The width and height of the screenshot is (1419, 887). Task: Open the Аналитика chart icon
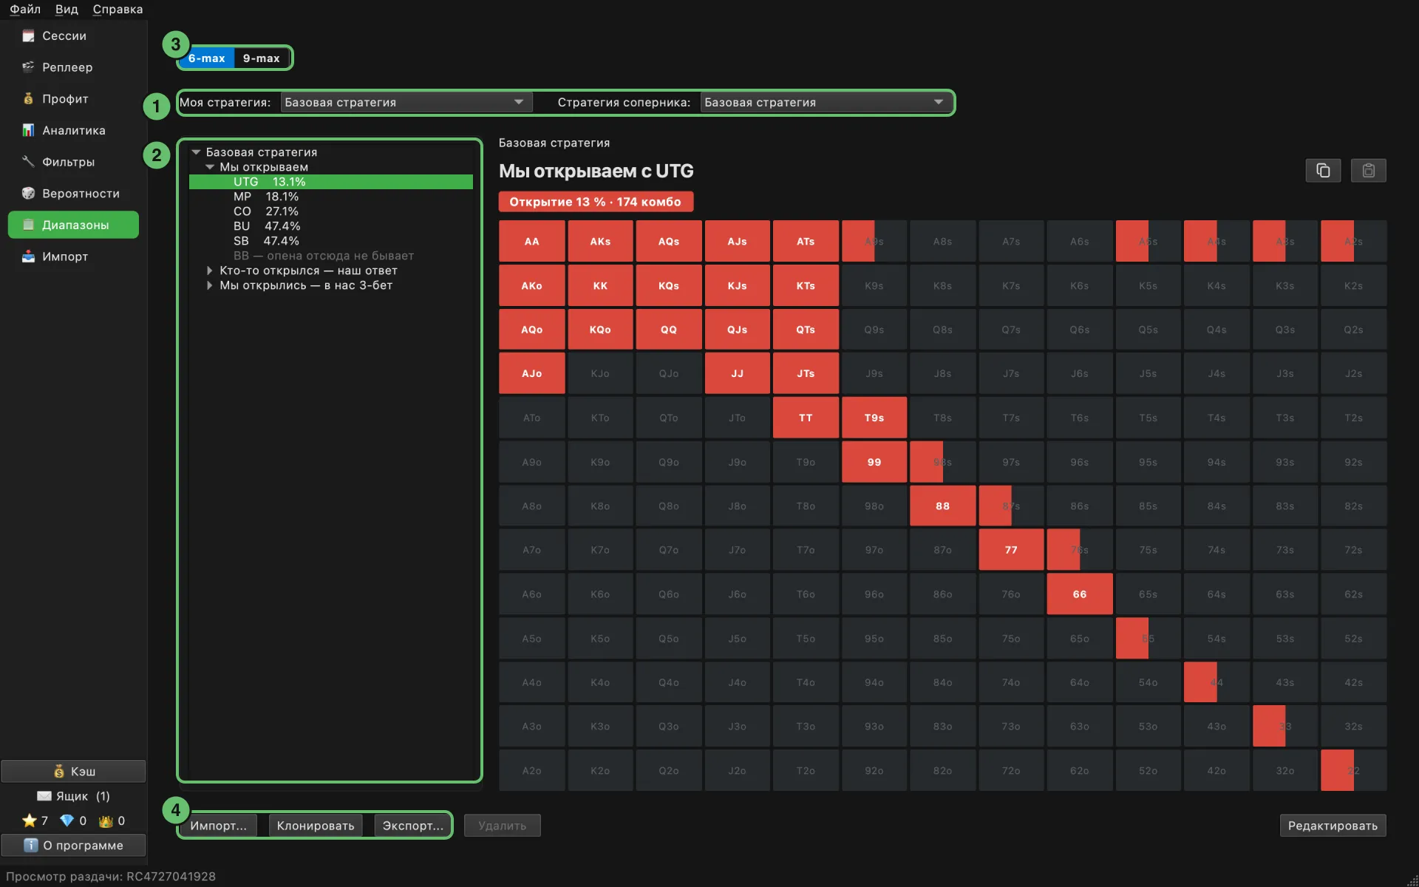(28, 130)
